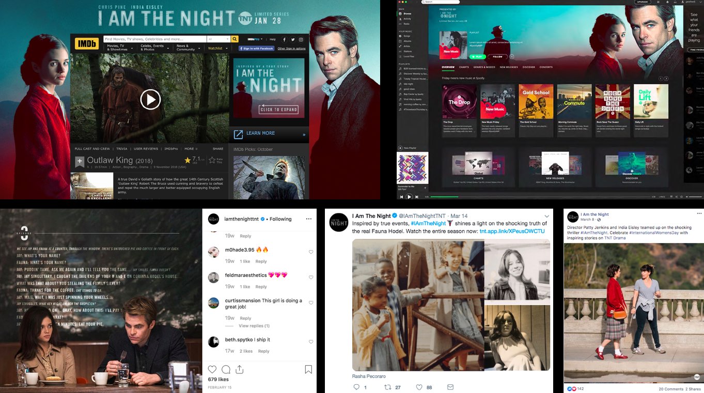The height and width of the screenshot is (393, 704).
Task: Click the tweet's envelope message icon
Action: 450,387
